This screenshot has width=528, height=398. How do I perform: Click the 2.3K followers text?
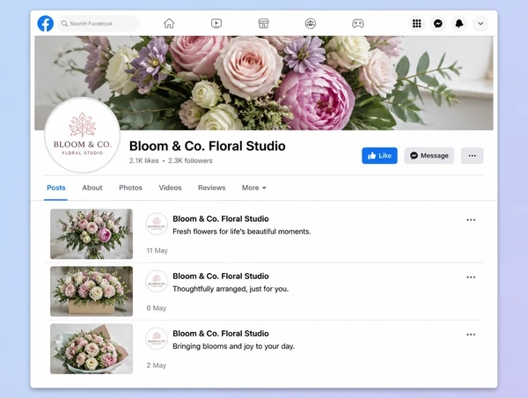(x=190, y=161)
